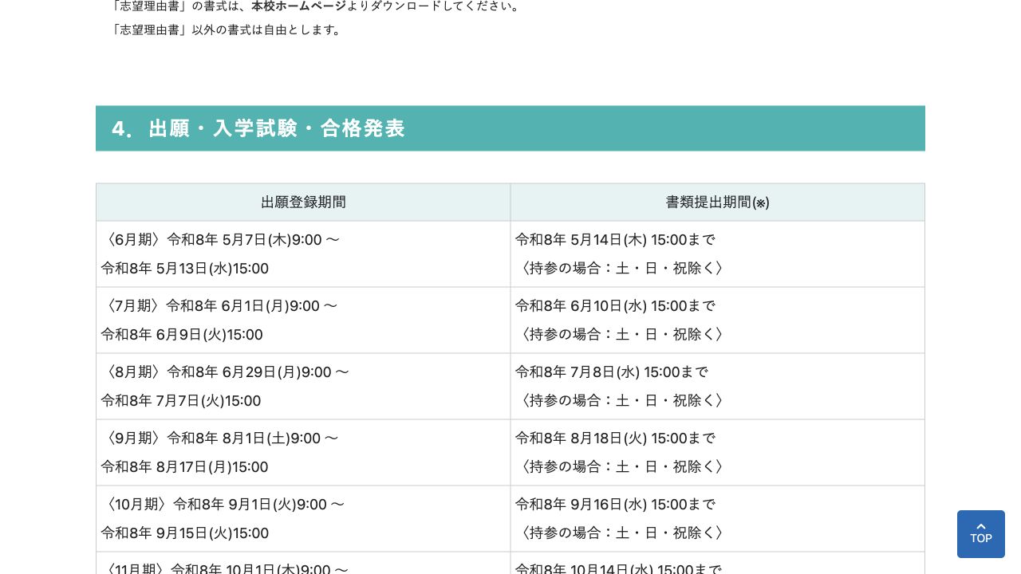The image size is (1021, 574).
Task: Select 令和8年 9月16日(水) 15:00まで deadline text
Action: tap(615, 505)
